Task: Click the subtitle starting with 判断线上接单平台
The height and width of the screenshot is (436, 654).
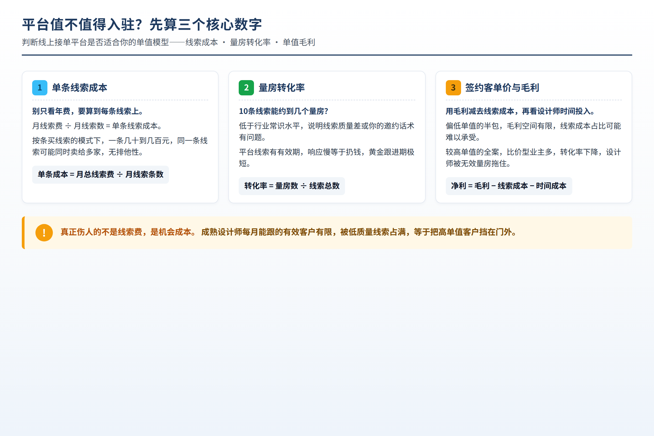Action: click(x=168, y=42)
